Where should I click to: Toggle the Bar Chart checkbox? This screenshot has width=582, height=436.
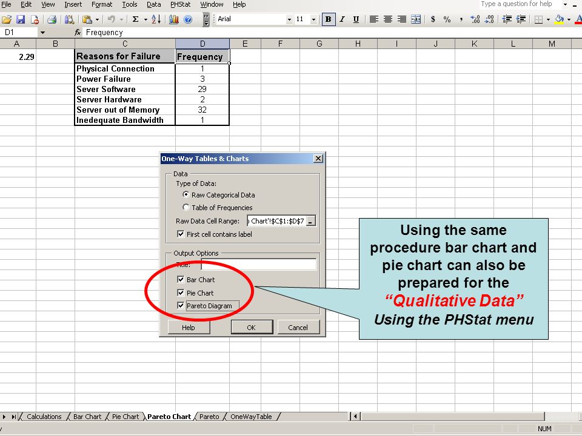tap(181, 280)
